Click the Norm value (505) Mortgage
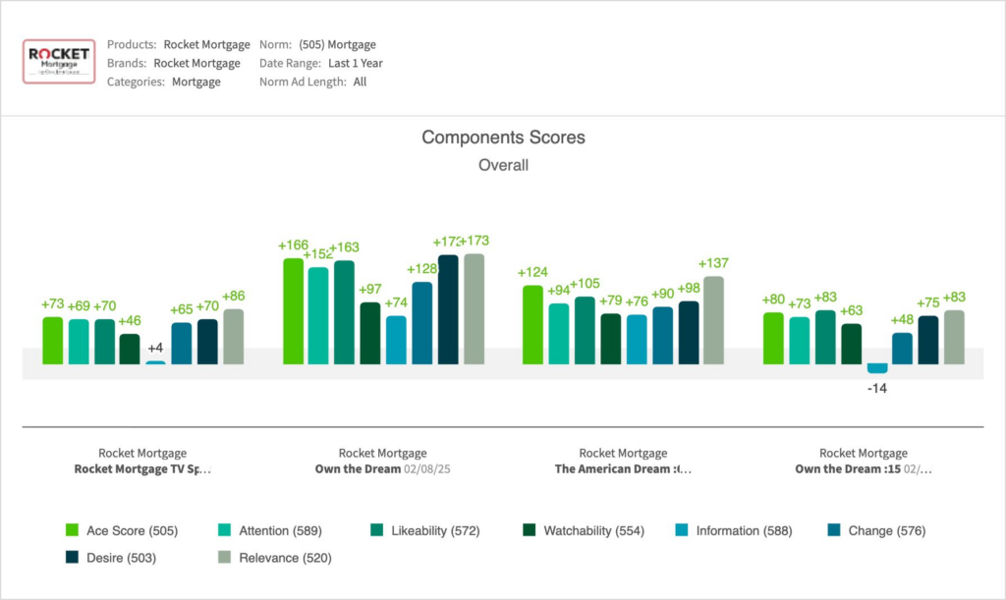 click(x=337, y=44)
